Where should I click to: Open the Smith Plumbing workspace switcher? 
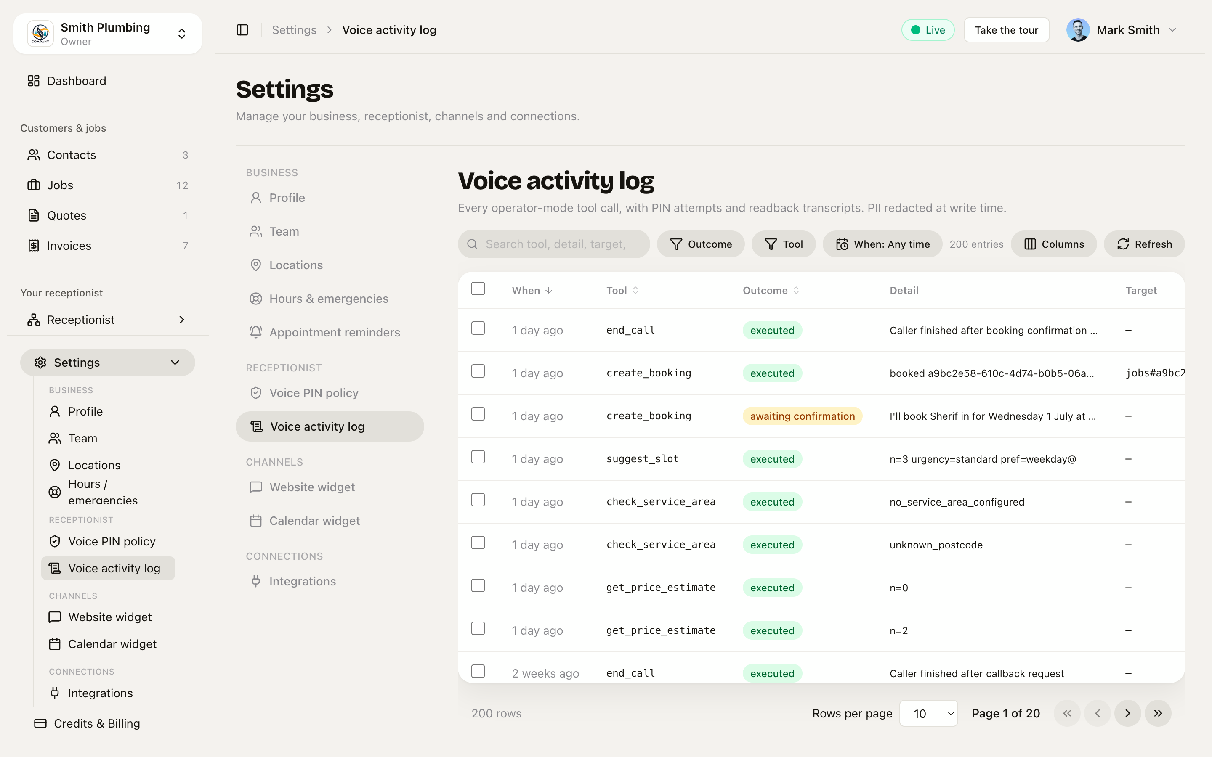point(108,34)
